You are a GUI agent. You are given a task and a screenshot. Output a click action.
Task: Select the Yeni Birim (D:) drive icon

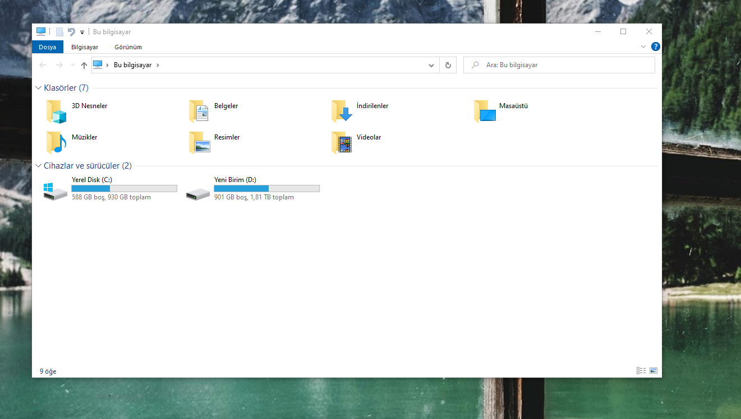198,194
